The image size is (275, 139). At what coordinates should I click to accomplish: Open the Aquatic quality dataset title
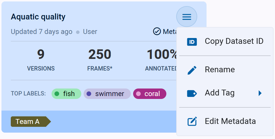pos(38,17)
